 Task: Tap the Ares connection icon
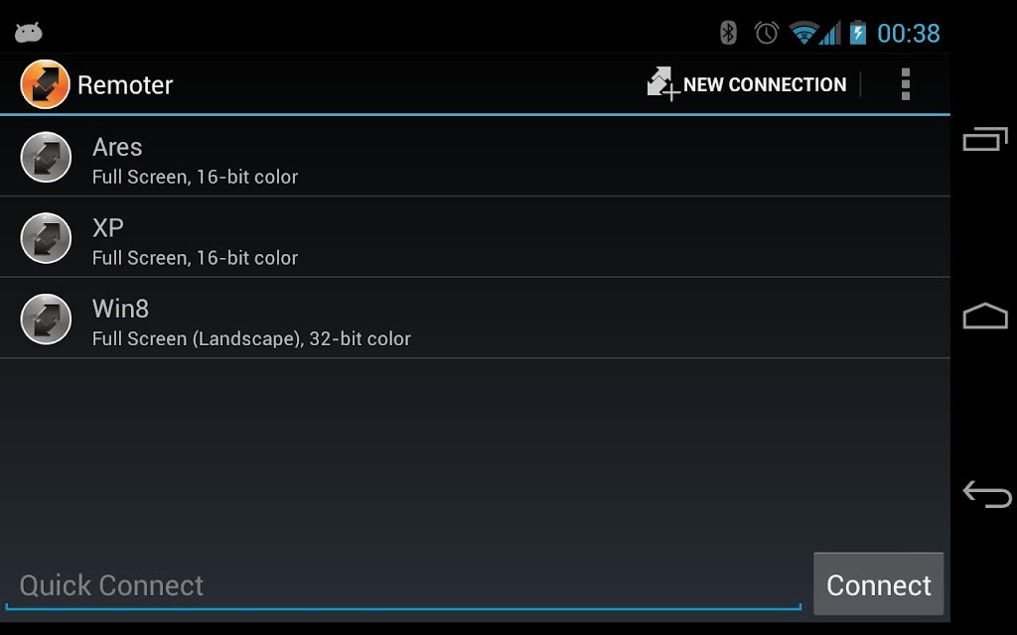click(46, 157)
